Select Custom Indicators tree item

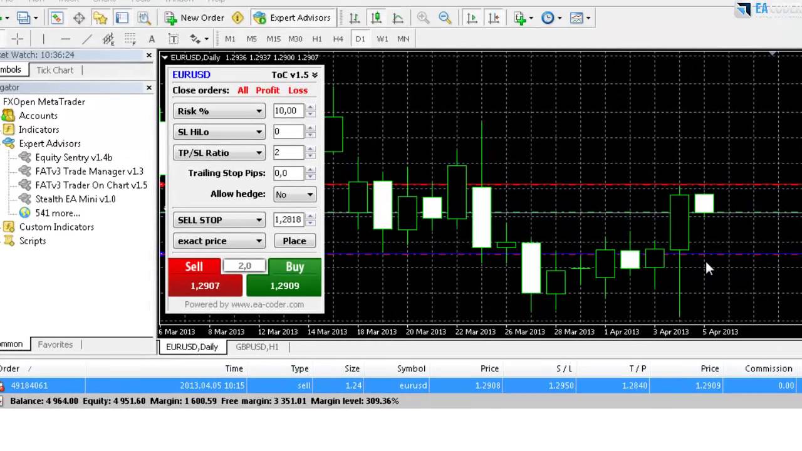click(56, 227)
